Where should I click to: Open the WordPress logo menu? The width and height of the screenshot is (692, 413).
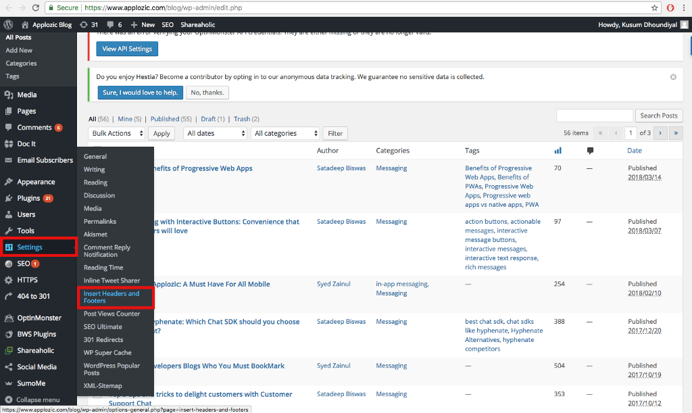pyautogui.click(x=7, y=24)
